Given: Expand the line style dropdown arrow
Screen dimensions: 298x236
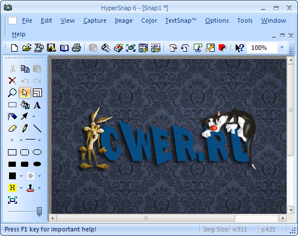Looking at the screenshot, I should click(39, 140).
